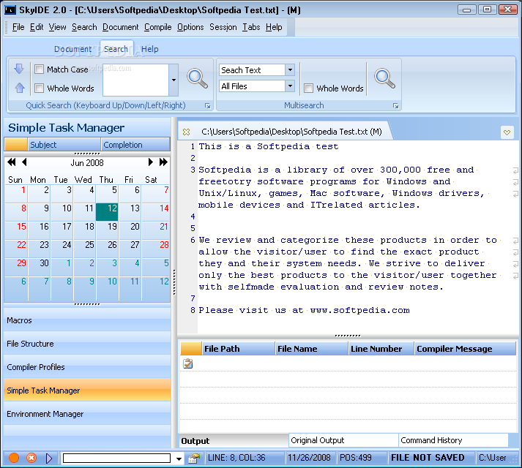Switch to the Document ribbon tab
Image resolution: width=522 pixels, height=468 pixels.
pyautogui.click(x=73, y=49)
